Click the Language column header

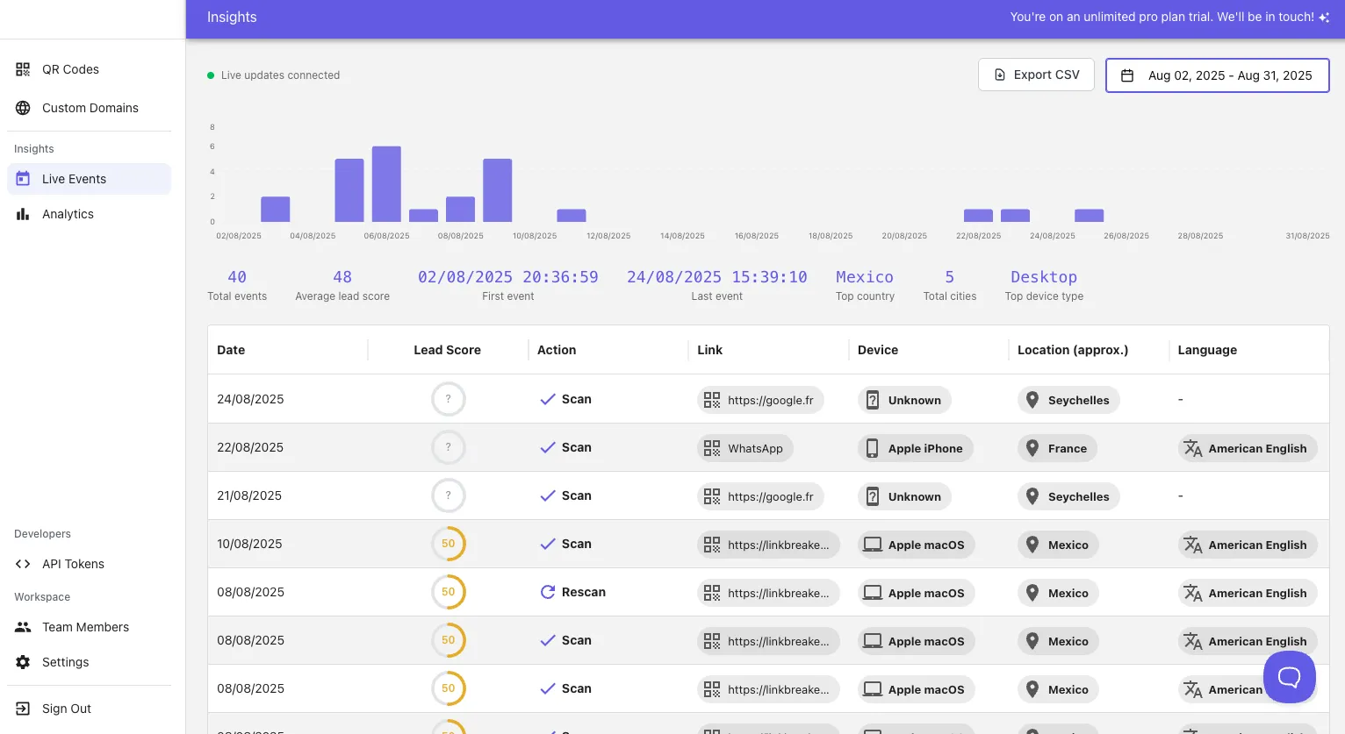point(1207,350)
